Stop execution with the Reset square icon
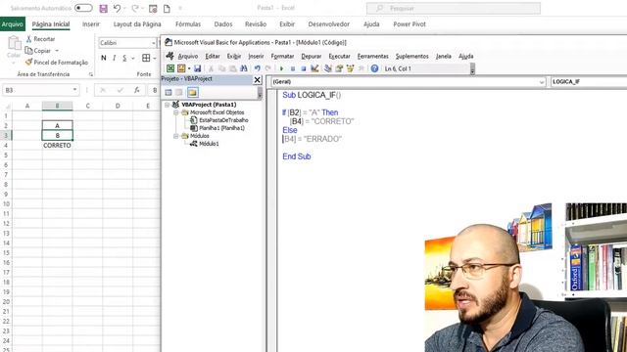The height and width of the screenshot is (352, 627). tap(304, 68)
